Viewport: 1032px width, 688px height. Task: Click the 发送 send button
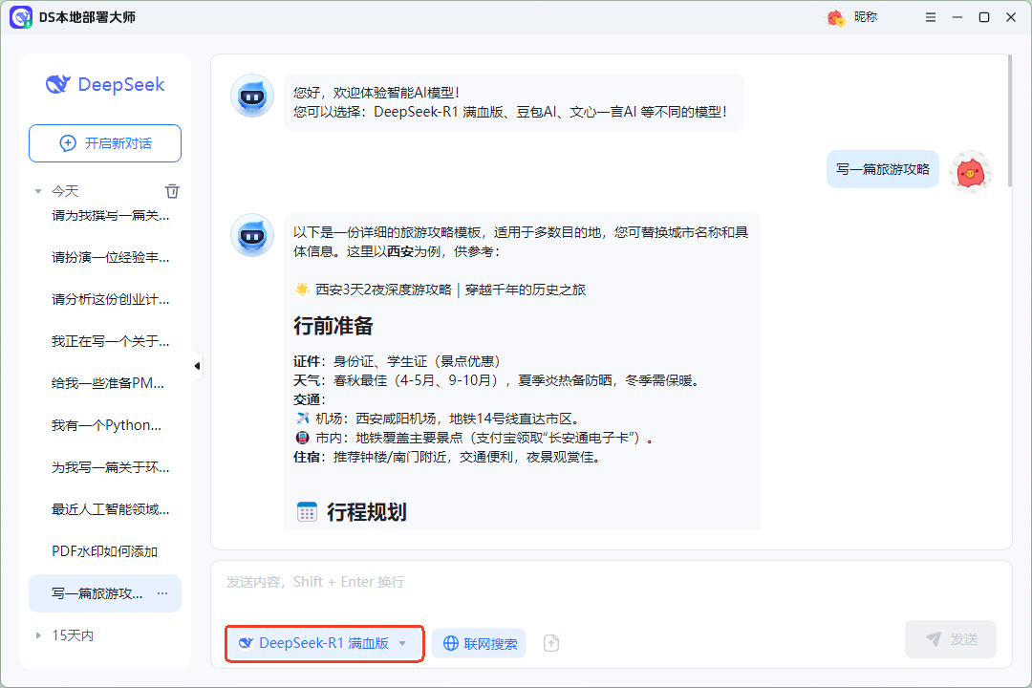pos(950,639)
